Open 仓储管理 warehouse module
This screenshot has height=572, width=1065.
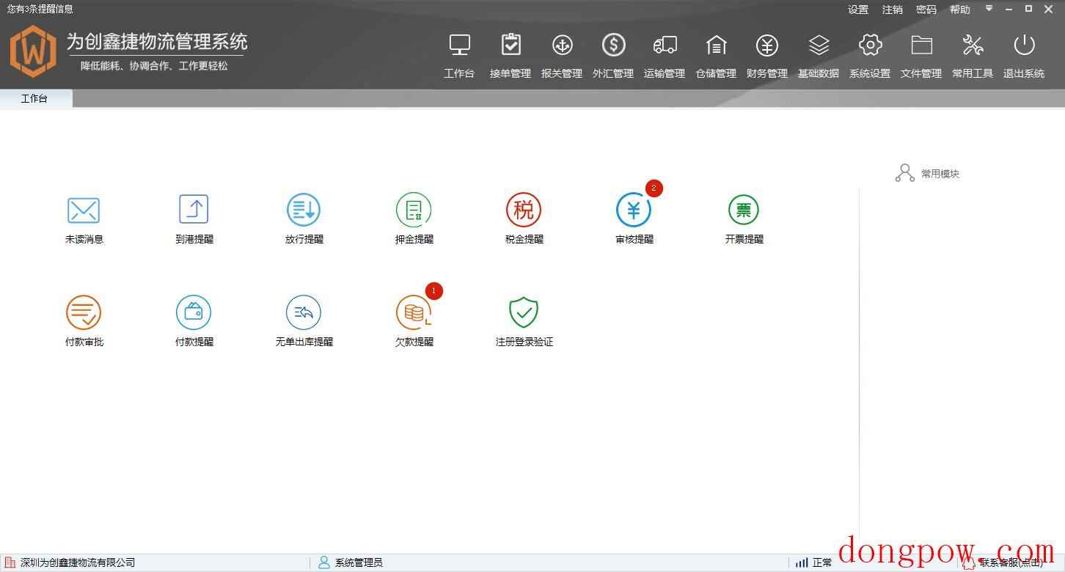click(716, 55)
